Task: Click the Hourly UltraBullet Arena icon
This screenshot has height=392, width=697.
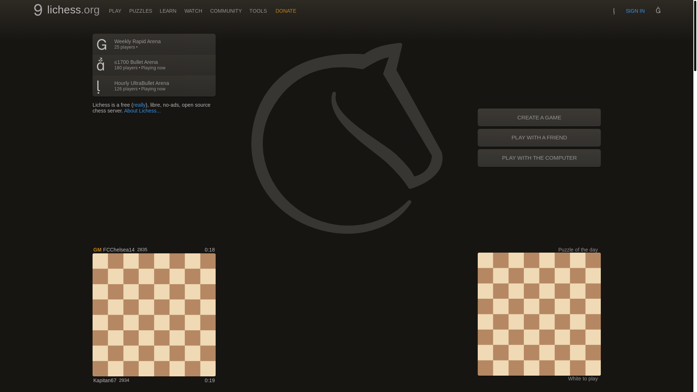Action: tap(99, 86)
